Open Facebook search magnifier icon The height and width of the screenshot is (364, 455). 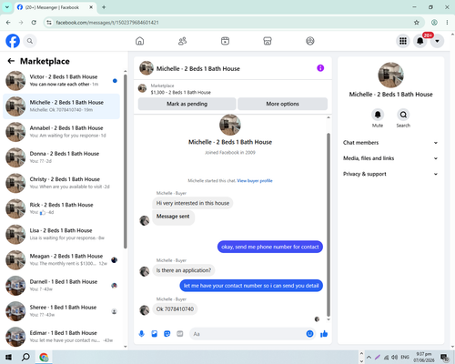coord(30,41)
